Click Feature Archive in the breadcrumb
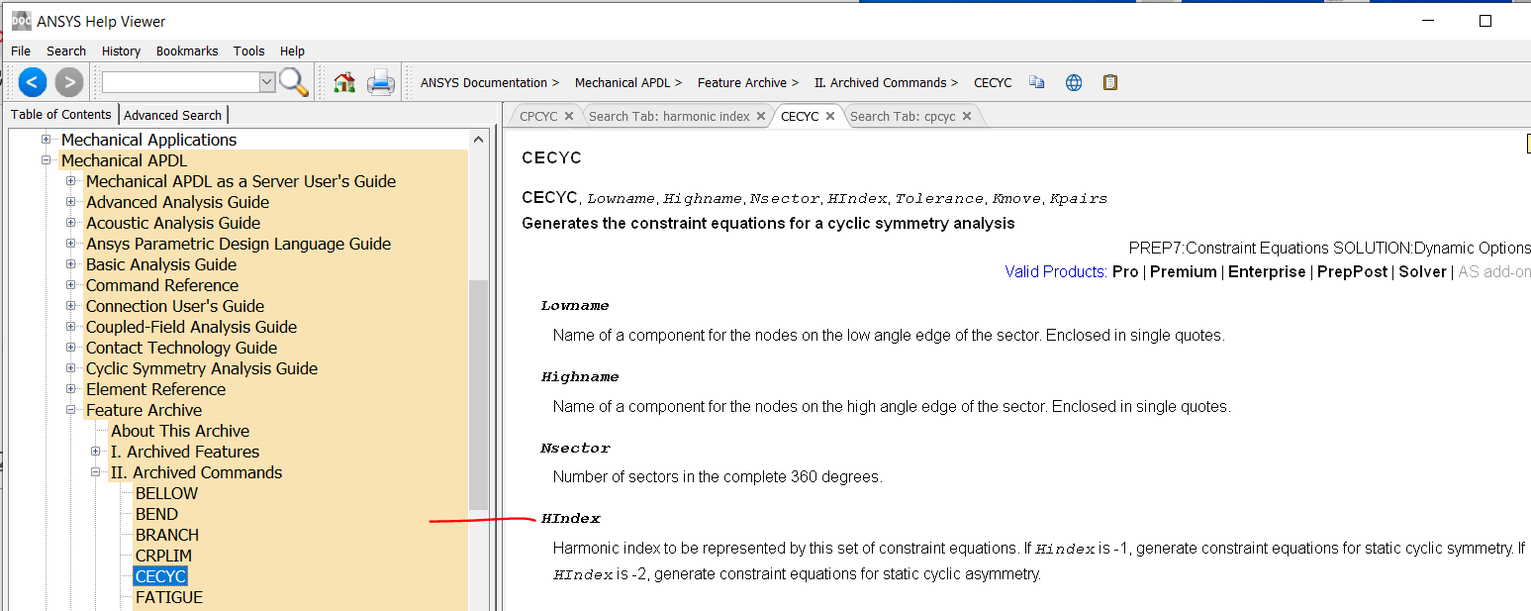Screen dimensions: 1531x611 click(x=742, y=82)
